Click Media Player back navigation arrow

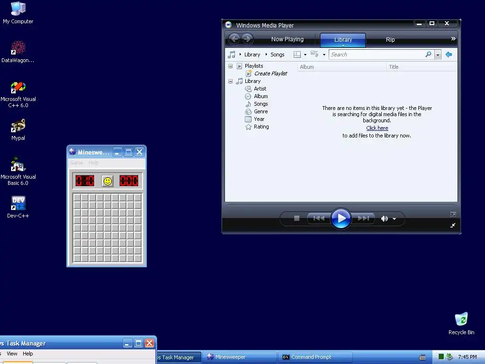point(234,39)
